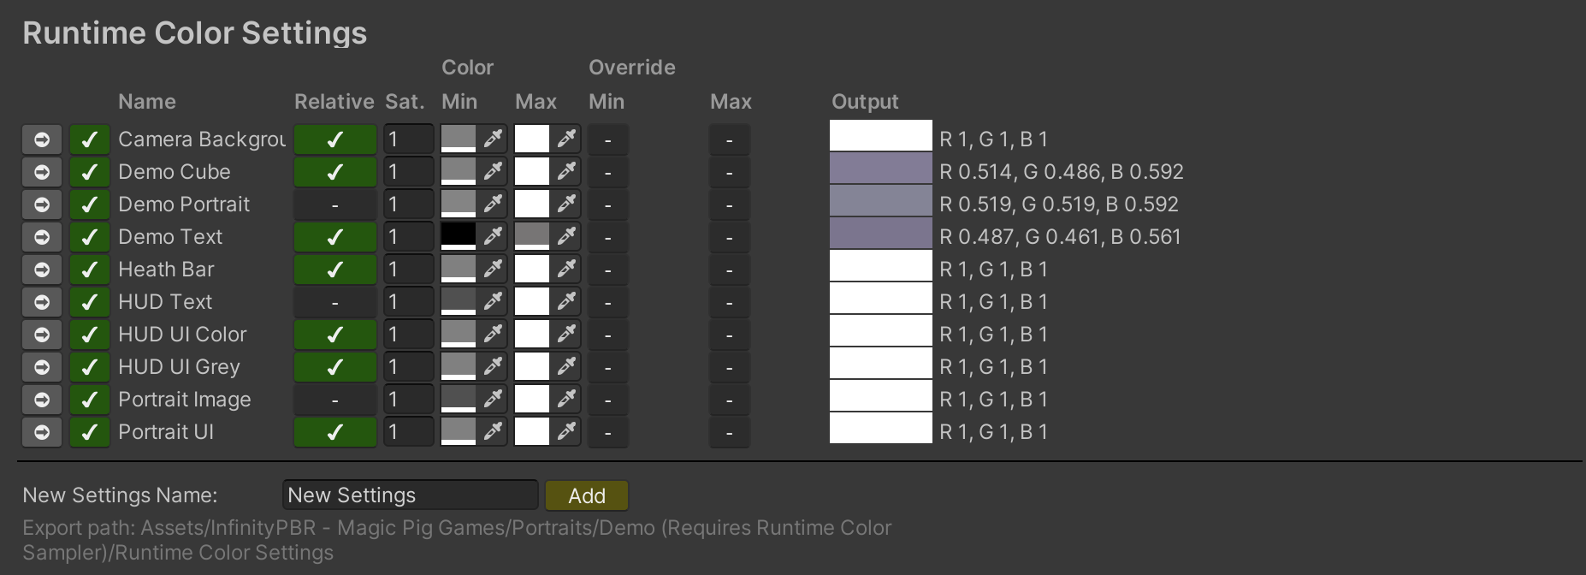This screenshot has width=1586, height=575.
Task: Click arrow icon beside Camera Background row
Action: pyautogui.click(x=41, y=139)
